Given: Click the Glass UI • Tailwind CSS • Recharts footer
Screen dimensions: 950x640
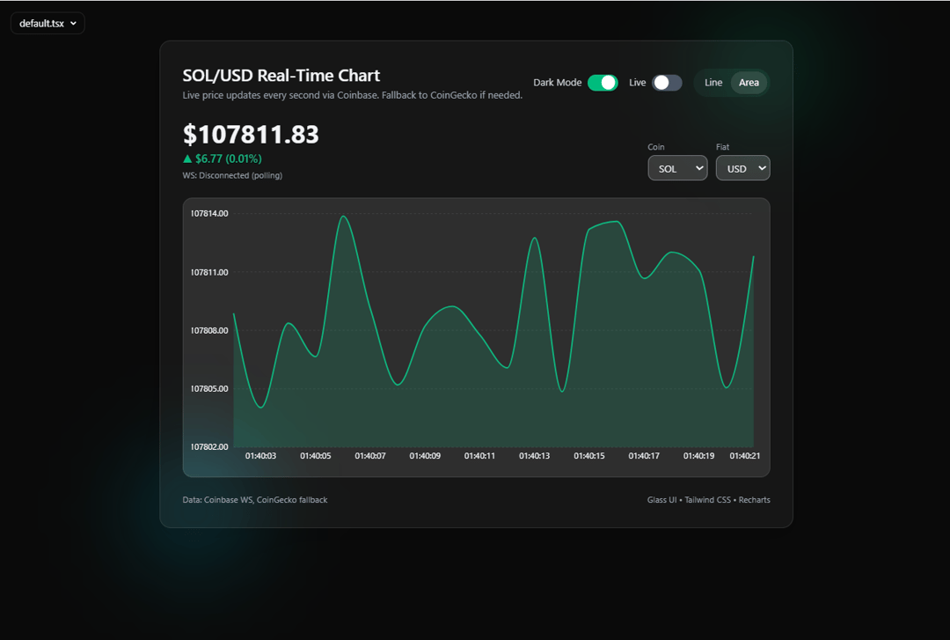Looking at the screenshot, I should point(709,500).
